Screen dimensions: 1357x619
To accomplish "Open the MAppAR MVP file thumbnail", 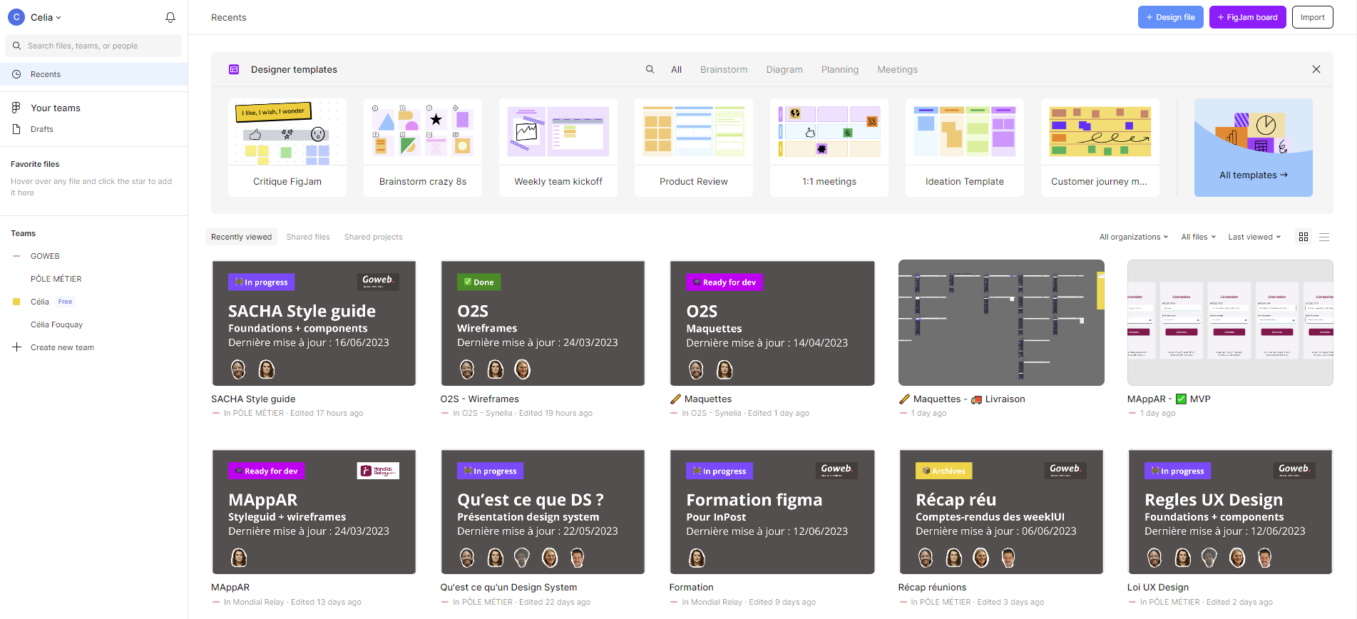I will pyautogui.click(x=1230, y=323).
